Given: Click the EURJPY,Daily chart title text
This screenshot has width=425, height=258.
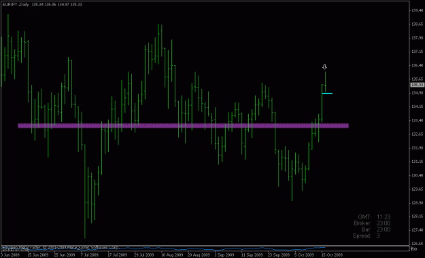Looking at the screenshot, I should tap(16, 5).
